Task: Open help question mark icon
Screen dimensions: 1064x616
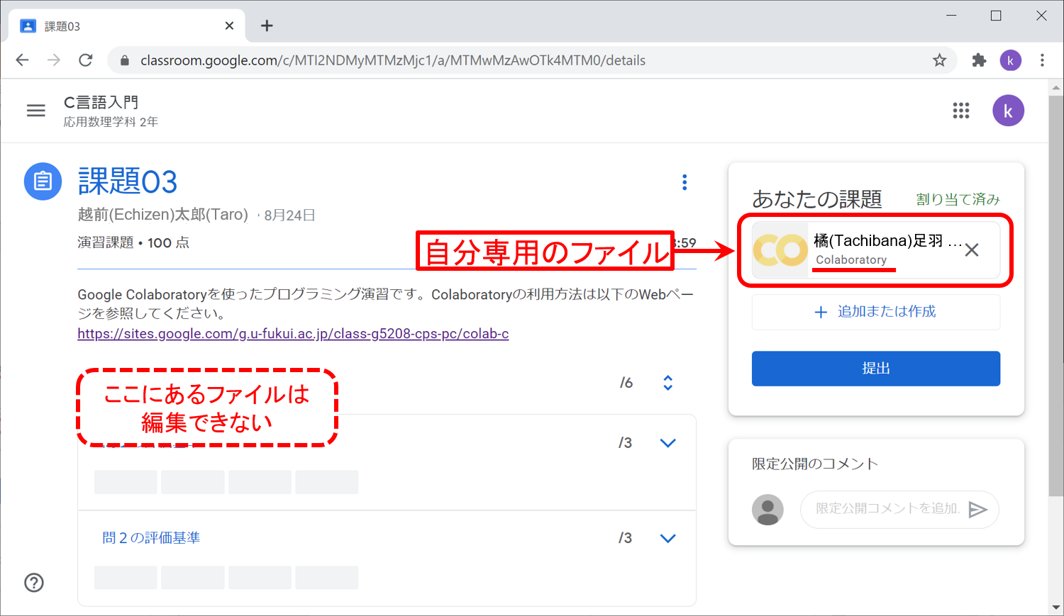Action: tap(34, 583)
